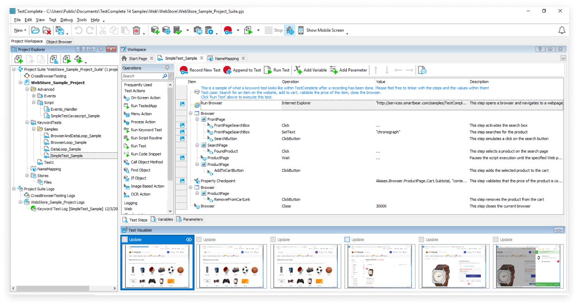Viewport: 578px width, 306px height.
Task: Open the workspace tab list dropdown arrow
Action: coord(563,58)
